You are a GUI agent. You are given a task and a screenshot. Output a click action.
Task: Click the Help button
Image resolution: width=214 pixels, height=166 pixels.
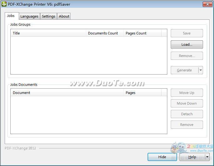(192, 157)
